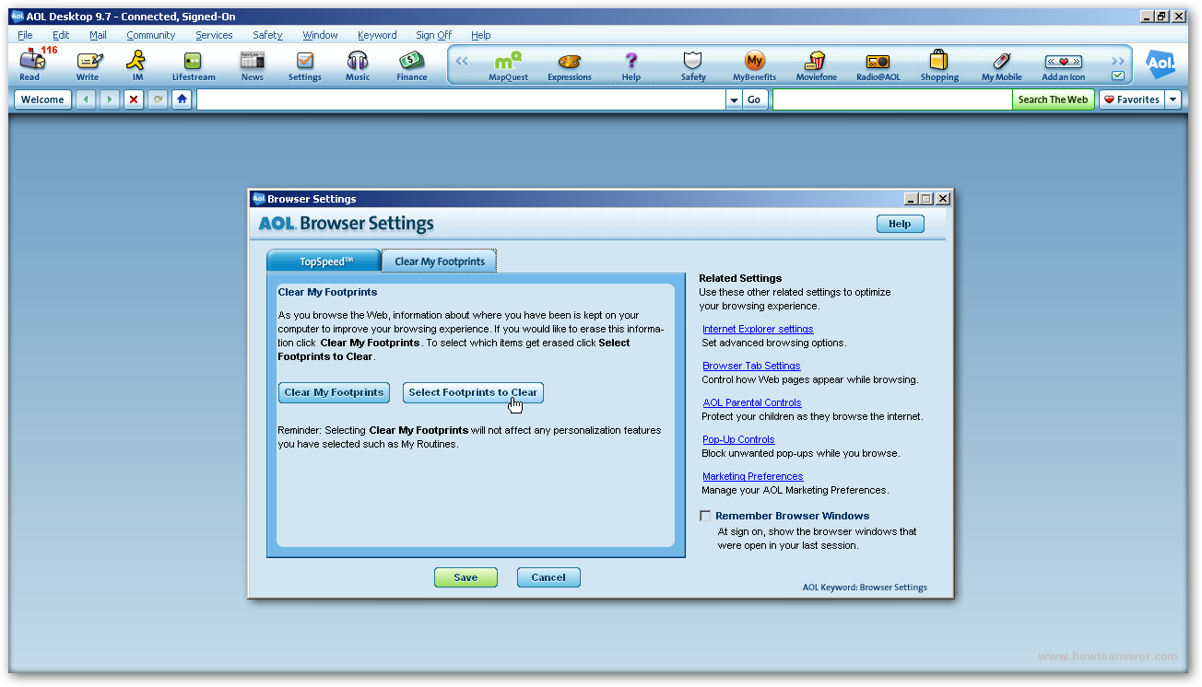Open Pop-Up Controls link
The height and width of the screenshot is (687, 1202).
738,439
